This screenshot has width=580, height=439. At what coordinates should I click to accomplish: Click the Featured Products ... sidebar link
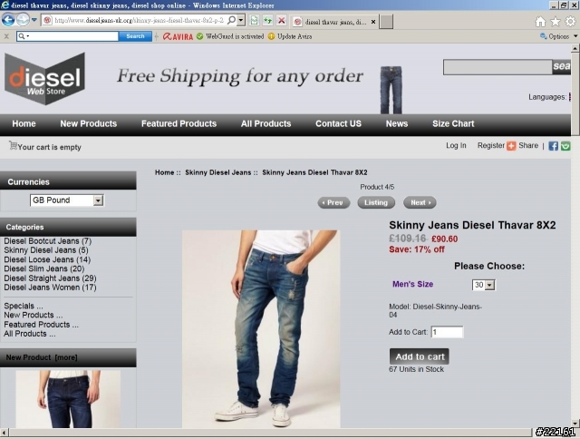(41, 324)
